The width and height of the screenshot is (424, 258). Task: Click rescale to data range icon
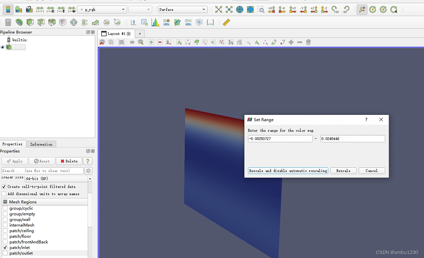40,10
